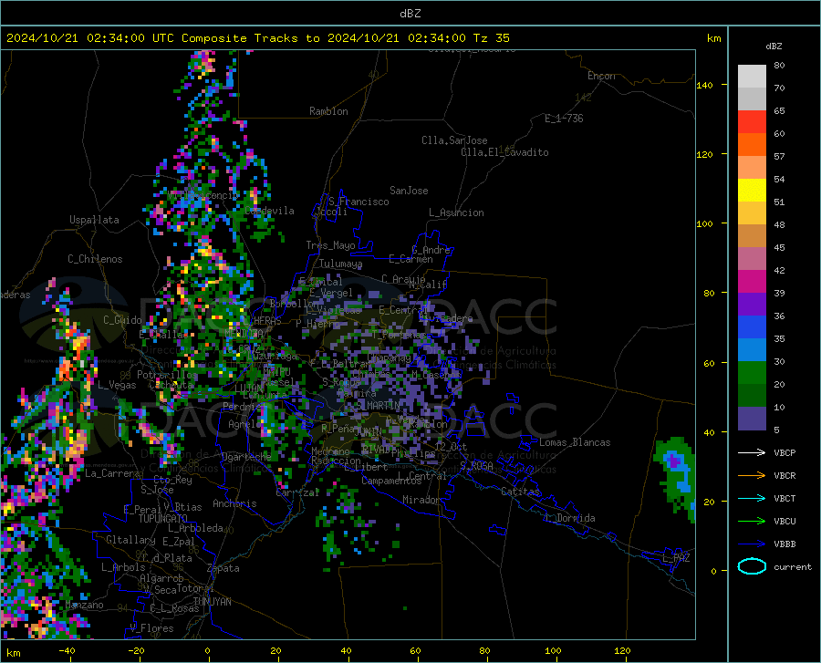
Task: Click the 'Ugarteche' place label
Action: pyautogui.click(x=246, y=457)
